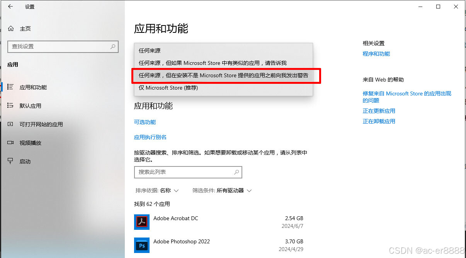Click the 启动 sidebar icon
This screenshot has height=258, width=466.
coord(10,161)
